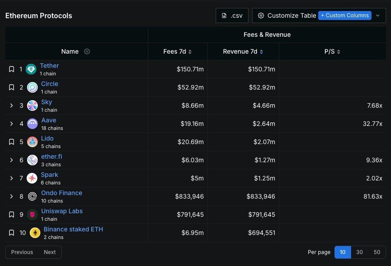
Task: Go to the Next page
Action: click(50, 252)
